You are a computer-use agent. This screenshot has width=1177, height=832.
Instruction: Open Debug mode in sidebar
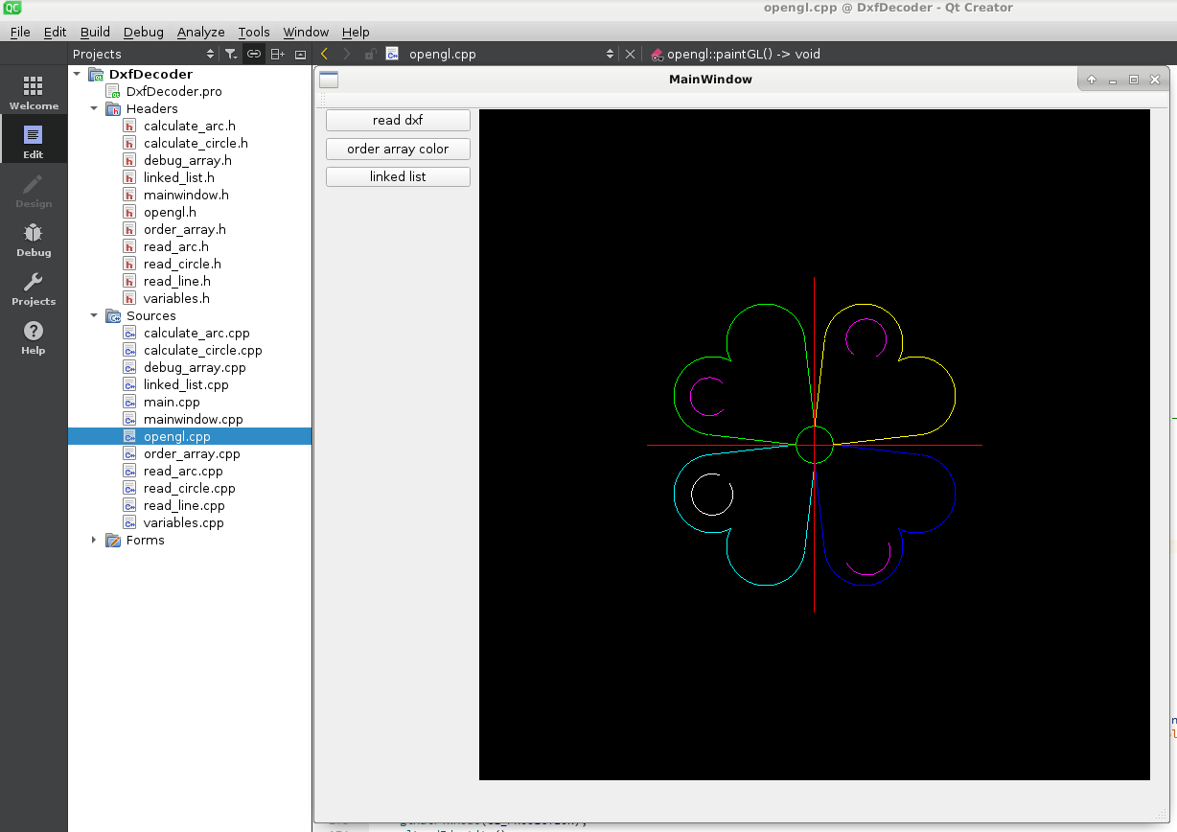[x=34, y=240]
